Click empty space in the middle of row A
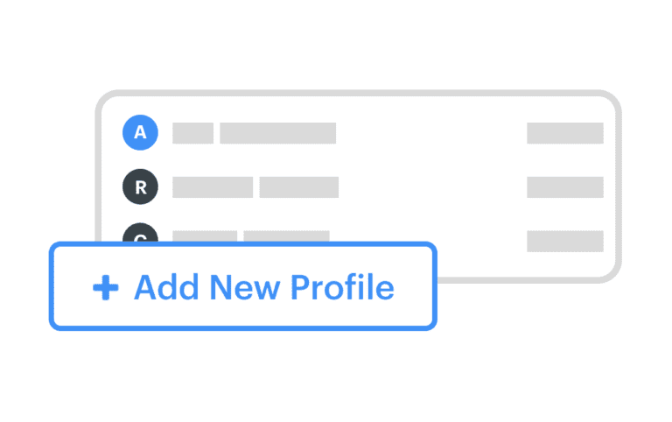 tap(429, 133)
